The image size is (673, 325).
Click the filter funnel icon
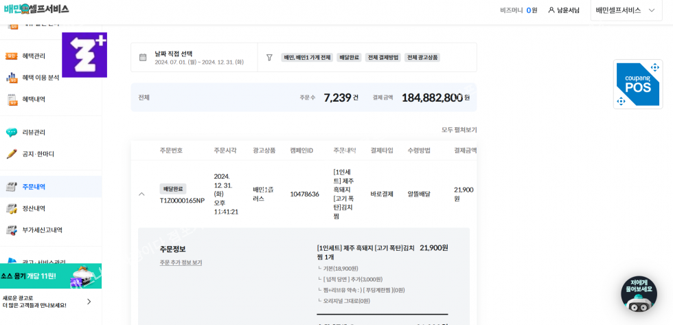pos(269,58)
